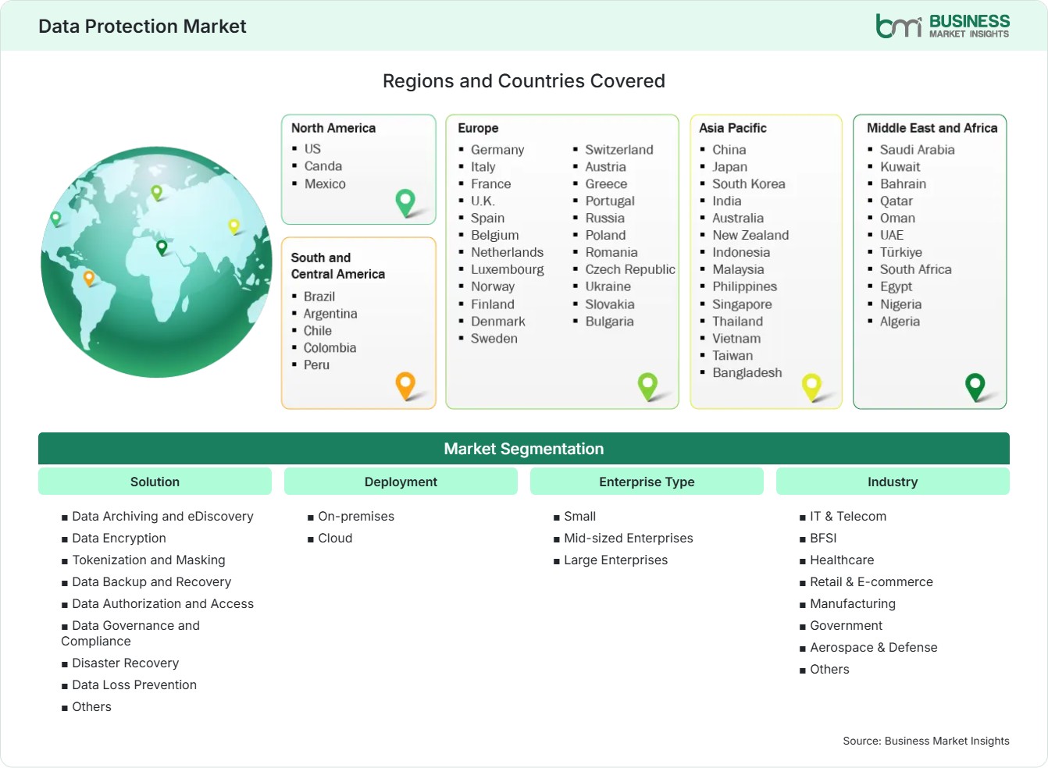Click the Others item under Industry

tap(829, 670)
